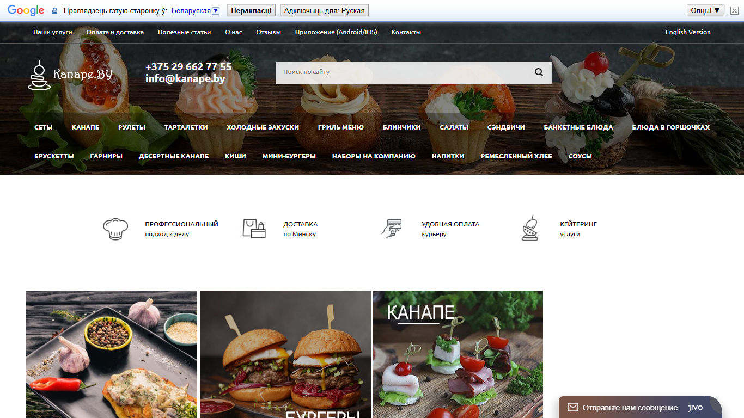Switch to English Version
Screen dimensions: 744x418
(688, 32)
